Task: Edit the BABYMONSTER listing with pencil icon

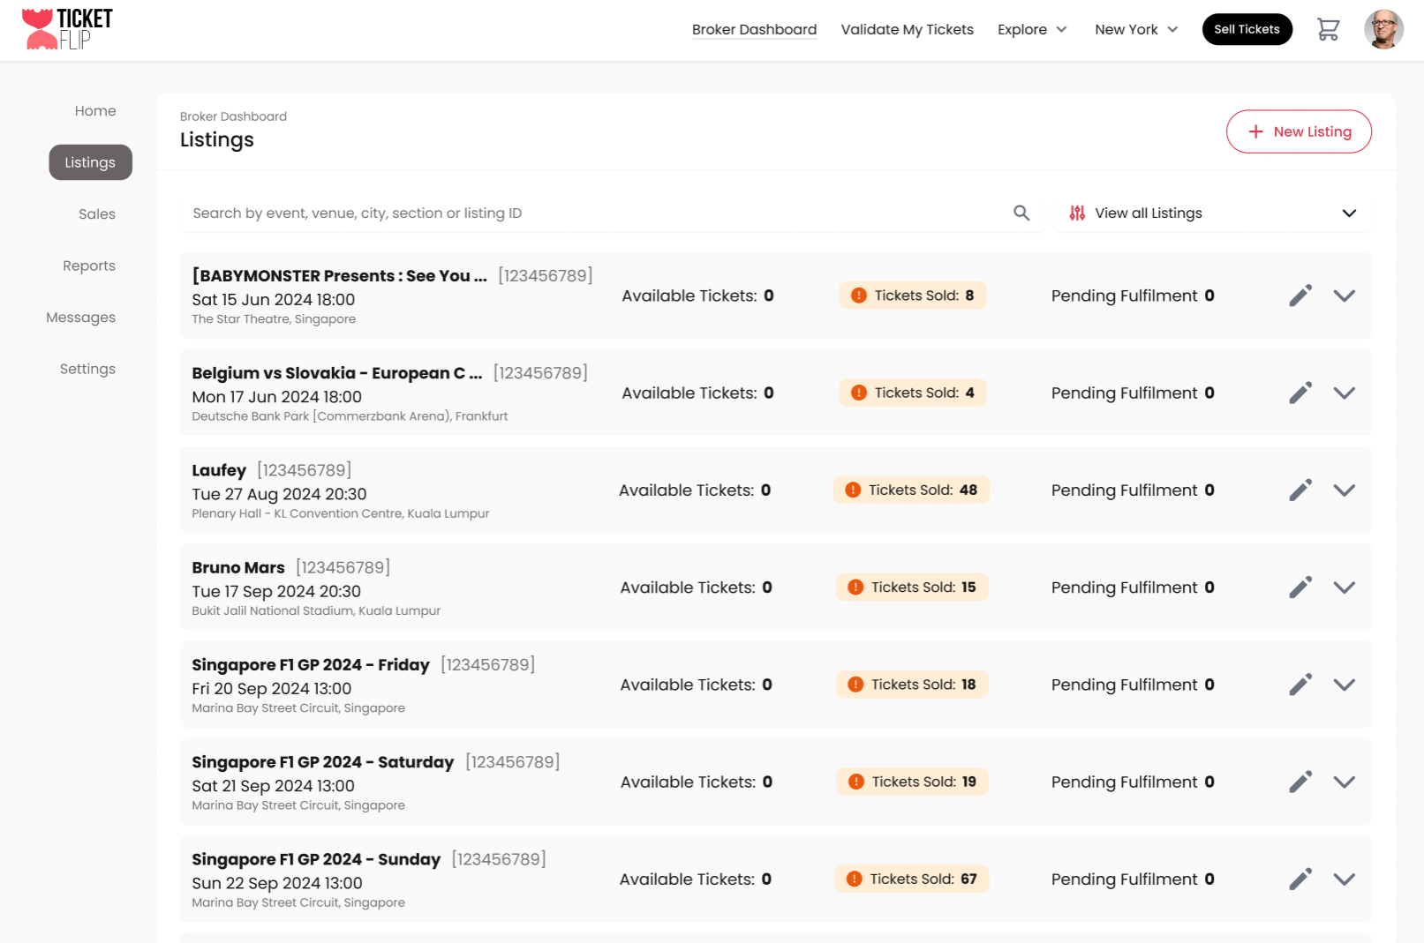Action: (x=1300, y=296)
